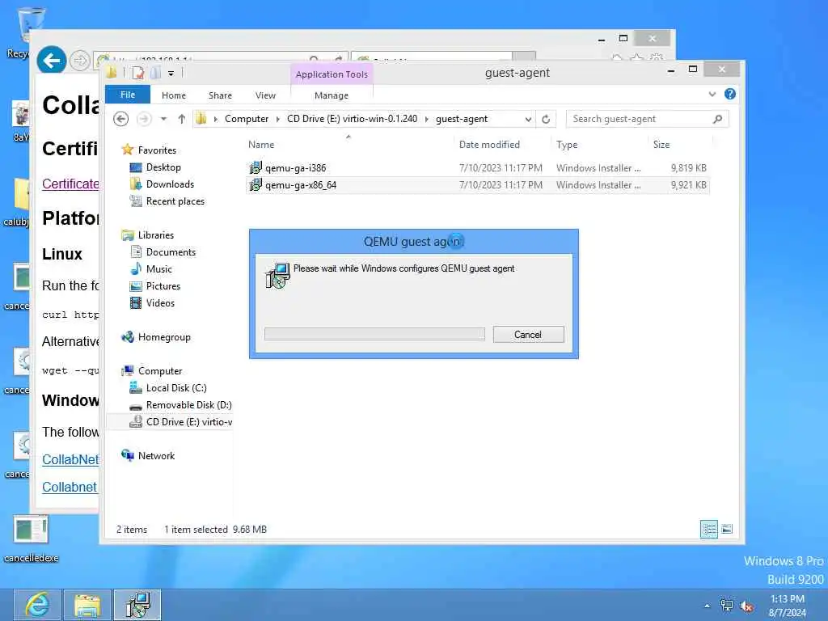The width and height of the screenshot is (828, 621).
Task: Click Computer in the address breadcrumb
Action: point(247,119)
